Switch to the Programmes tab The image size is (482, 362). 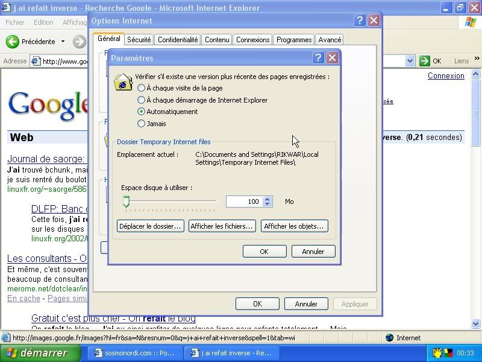294,40
